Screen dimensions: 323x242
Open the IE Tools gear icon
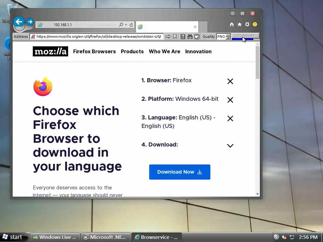[247, 25]
